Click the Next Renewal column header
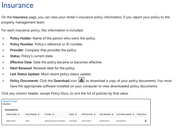180x128 pixels. point(105,114)
